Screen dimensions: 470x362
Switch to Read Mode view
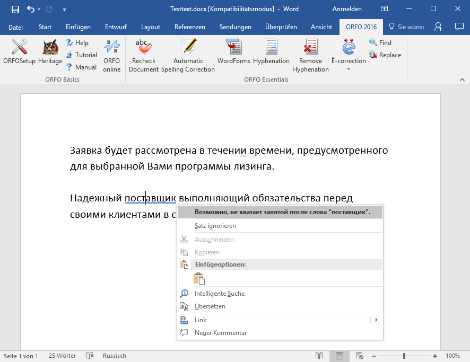(319, 356)
